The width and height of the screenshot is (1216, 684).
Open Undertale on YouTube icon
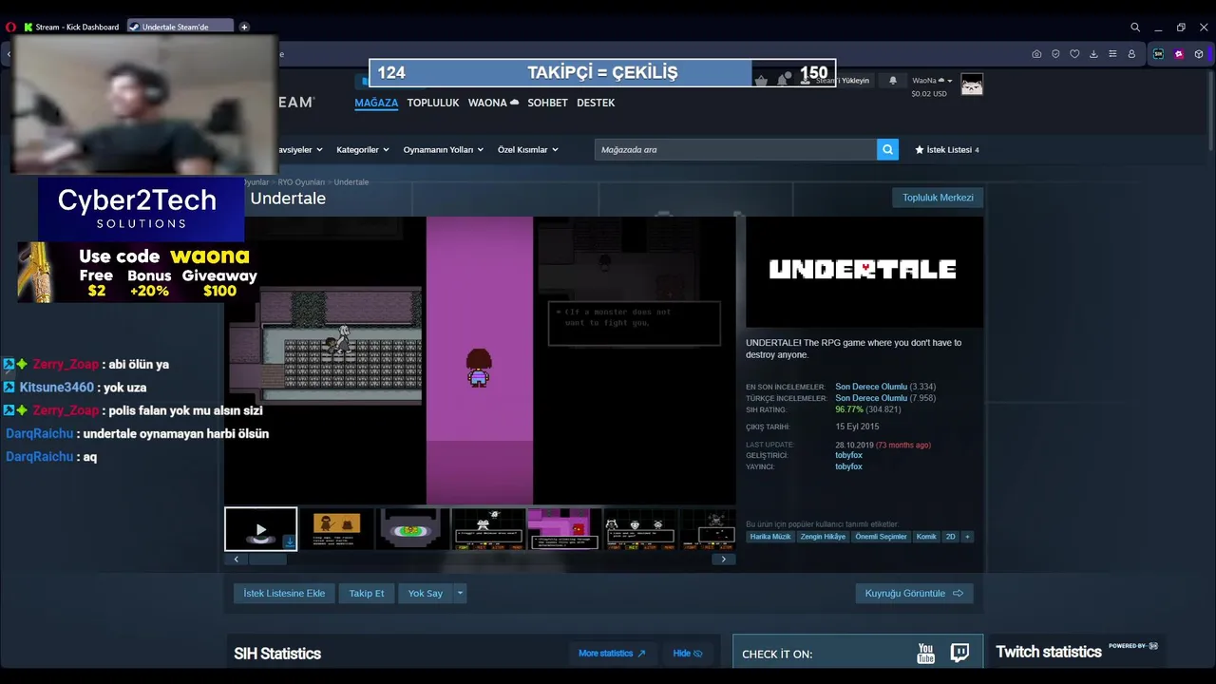[x=925, y=654]
